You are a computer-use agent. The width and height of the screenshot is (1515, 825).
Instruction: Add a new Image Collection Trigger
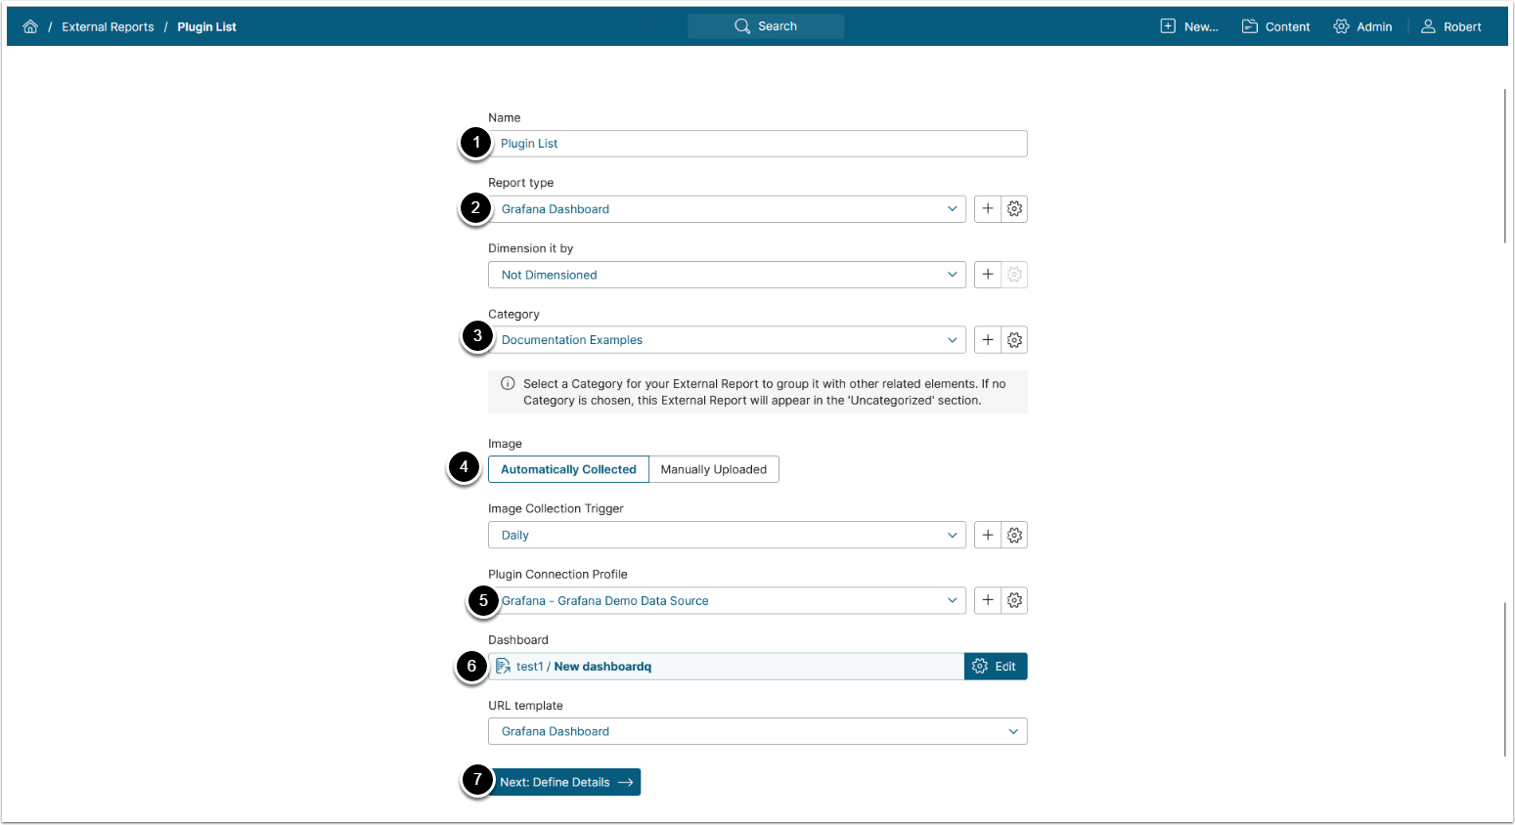point(988,536)
